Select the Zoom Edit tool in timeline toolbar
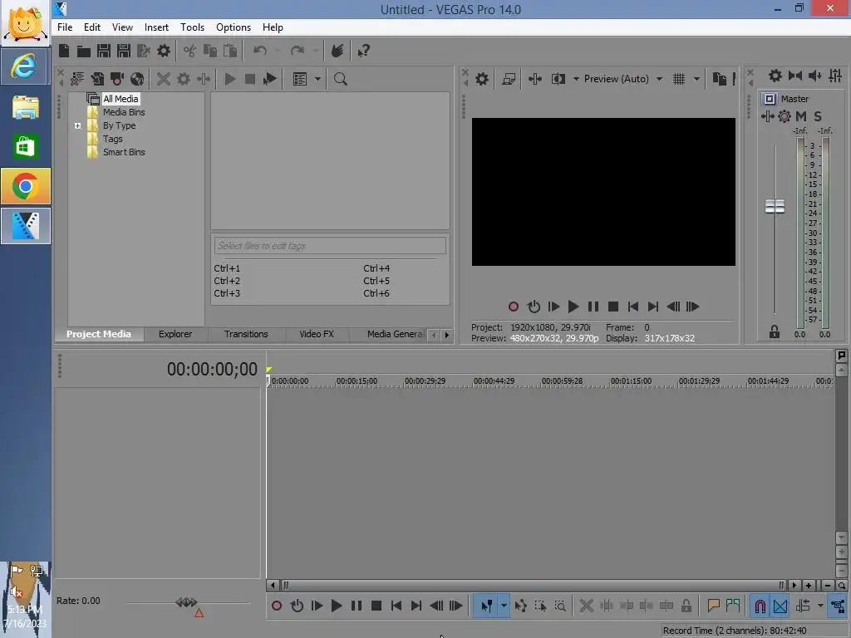Image resolution: width=851 pixels, height=638 pixels. click(x=560, y=606)
